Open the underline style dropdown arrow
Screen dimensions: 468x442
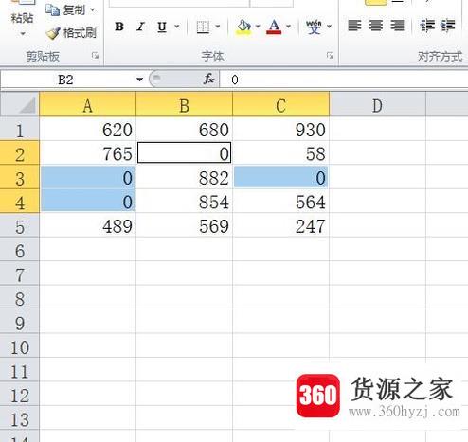click(177, 27)
